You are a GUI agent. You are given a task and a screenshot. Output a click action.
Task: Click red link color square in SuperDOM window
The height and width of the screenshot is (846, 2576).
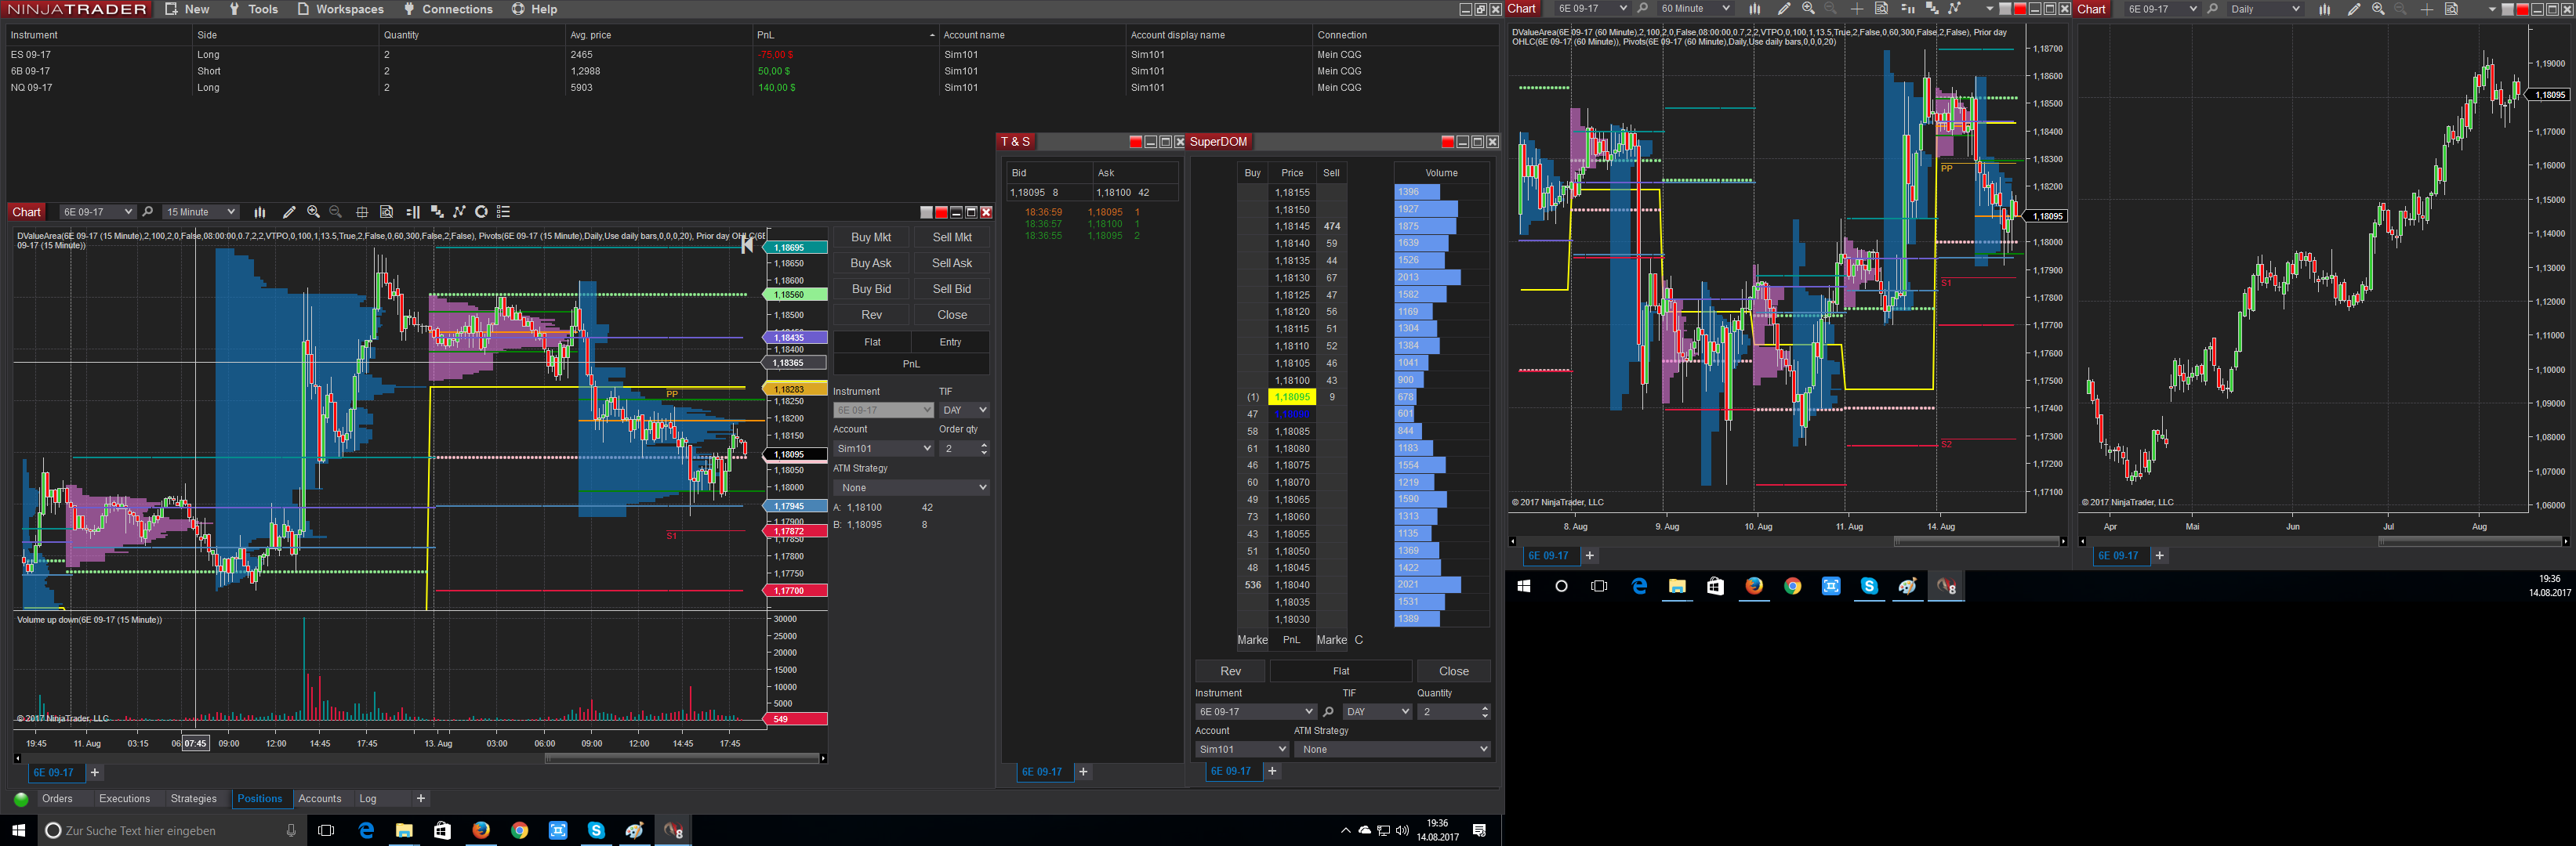tap(1447, 142)
